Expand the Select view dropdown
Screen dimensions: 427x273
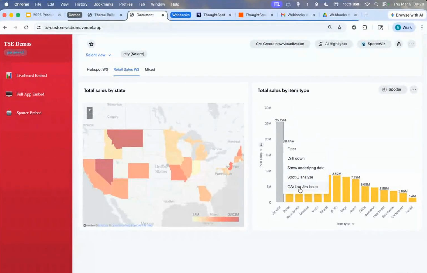tap(98, 55)
